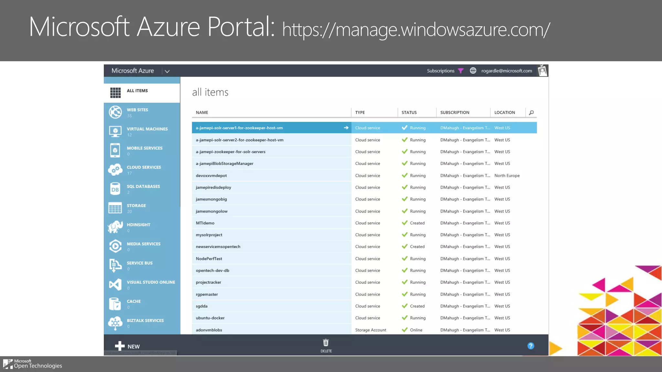Select the ubuntu-docker row
Viewport: 662px width, 372px height.
tap(364, 318)
